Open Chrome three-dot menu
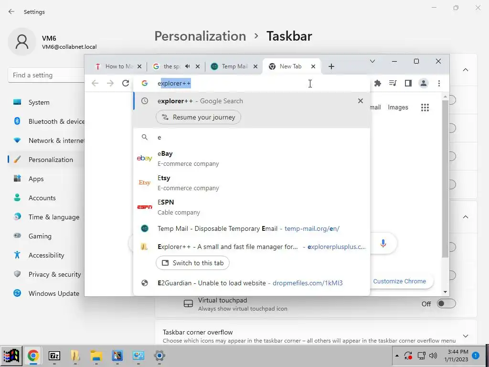Image resolution: width=489 pixels, height=367 pixels. click(x=439, y=83)
